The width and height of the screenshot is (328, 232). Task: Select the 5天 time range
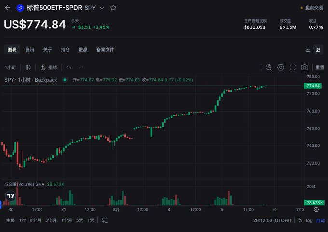pyautogui.click(x=80, y=220)
